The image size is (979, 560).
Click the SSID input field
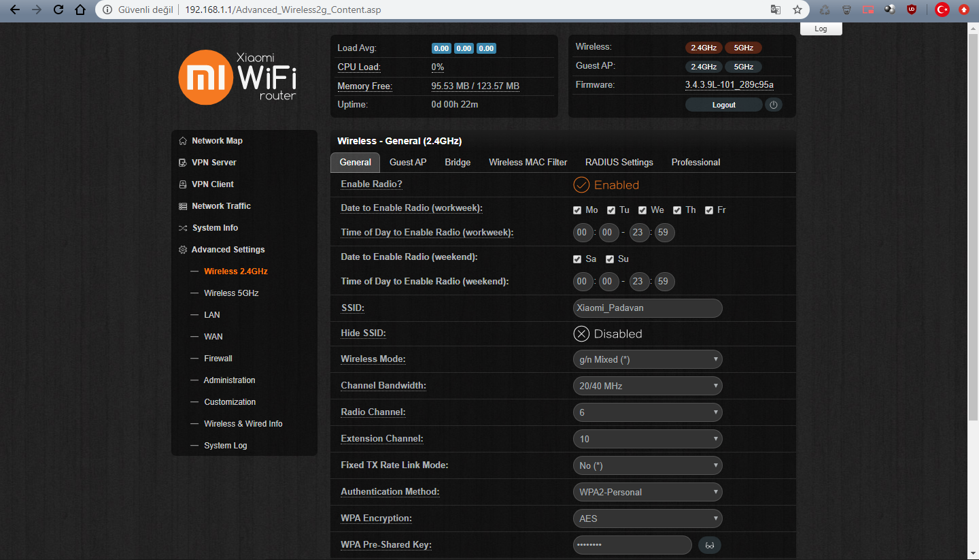[x=648, y=308]
